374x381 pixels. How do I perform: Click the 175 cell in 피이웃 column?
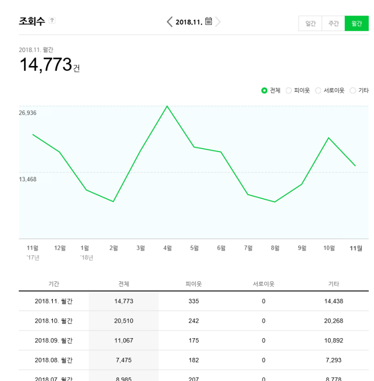click(x=194, y=341)
